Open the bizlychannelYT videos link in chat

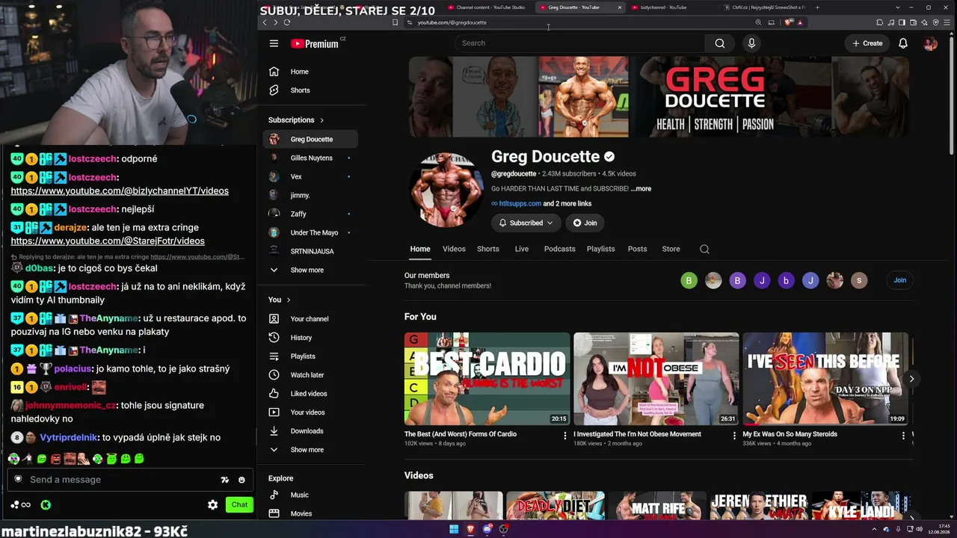tap(120, 191)
